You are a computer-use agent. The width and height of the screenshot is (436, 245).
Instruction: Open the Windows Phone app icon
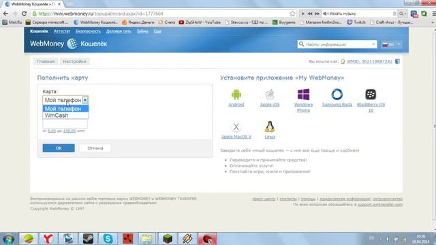[x=303, y=95]
